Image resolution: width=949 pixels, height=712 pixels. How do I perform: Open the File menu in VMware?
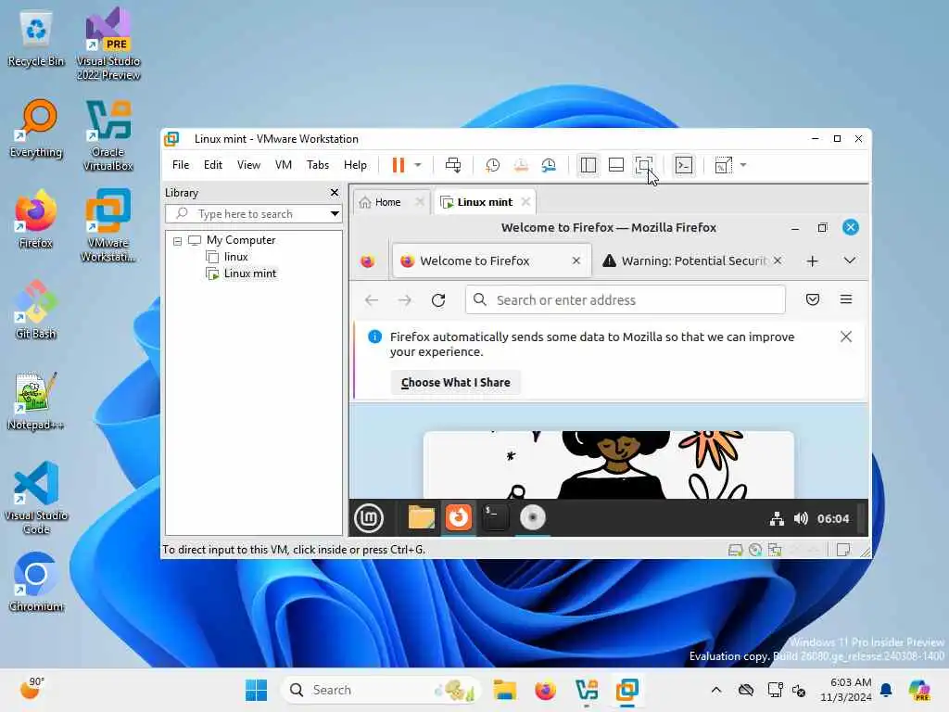pyautogui.click(x=181, y=165)
